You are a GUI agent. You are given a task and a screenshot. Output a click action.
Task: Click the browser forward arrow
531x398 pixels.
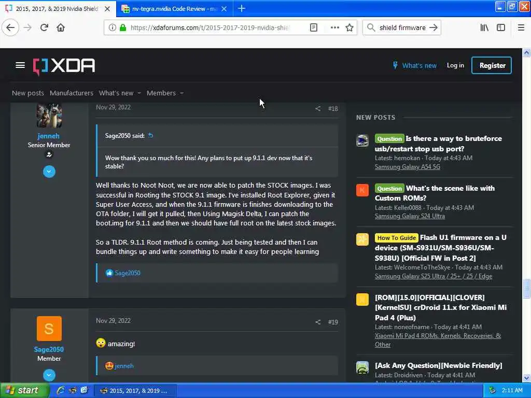pyautogui.click(x=27, y=28)
